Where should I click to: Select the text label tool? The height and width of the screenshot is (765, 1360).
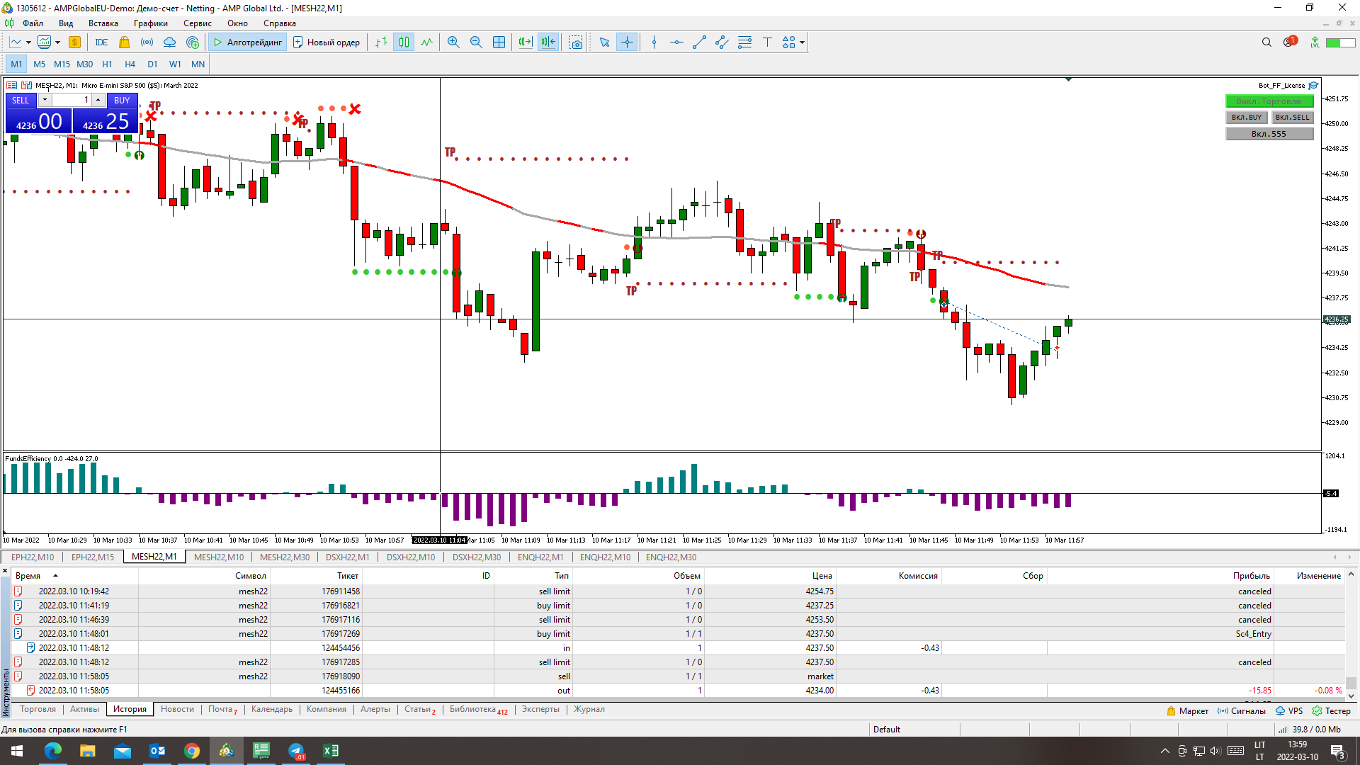tap(767, 42)
